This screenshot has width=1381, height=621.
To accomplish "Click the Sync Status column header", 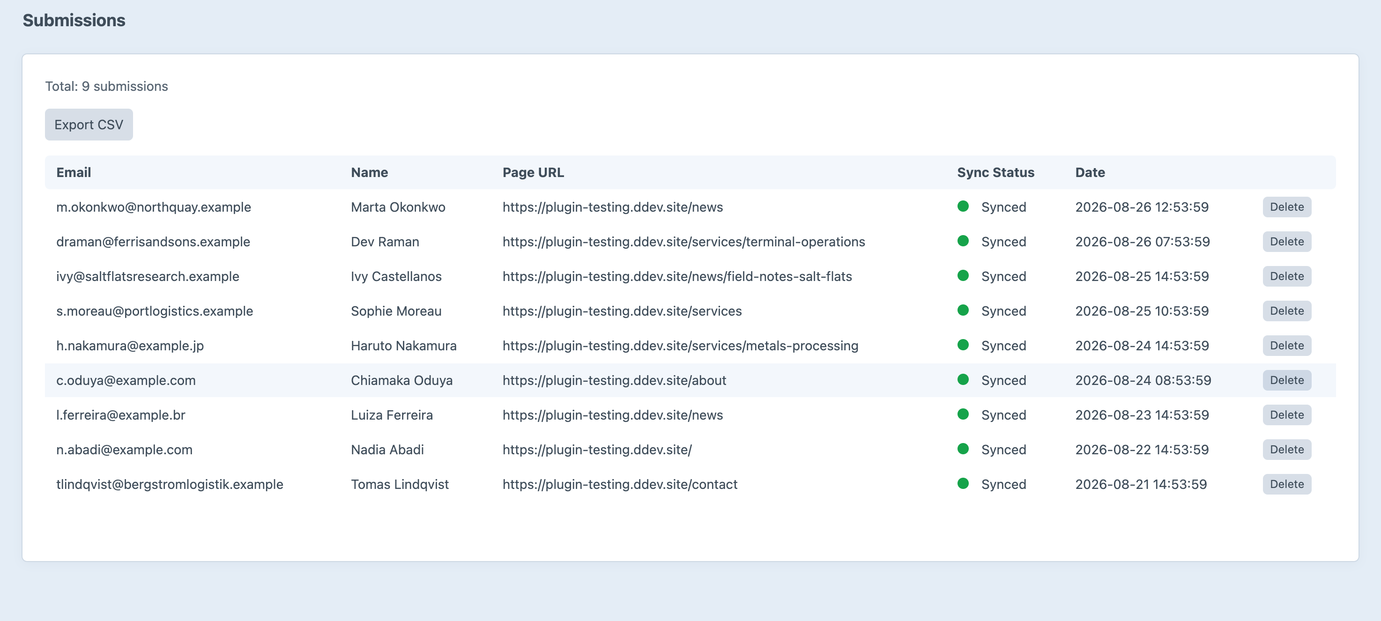I will point(995,172).
